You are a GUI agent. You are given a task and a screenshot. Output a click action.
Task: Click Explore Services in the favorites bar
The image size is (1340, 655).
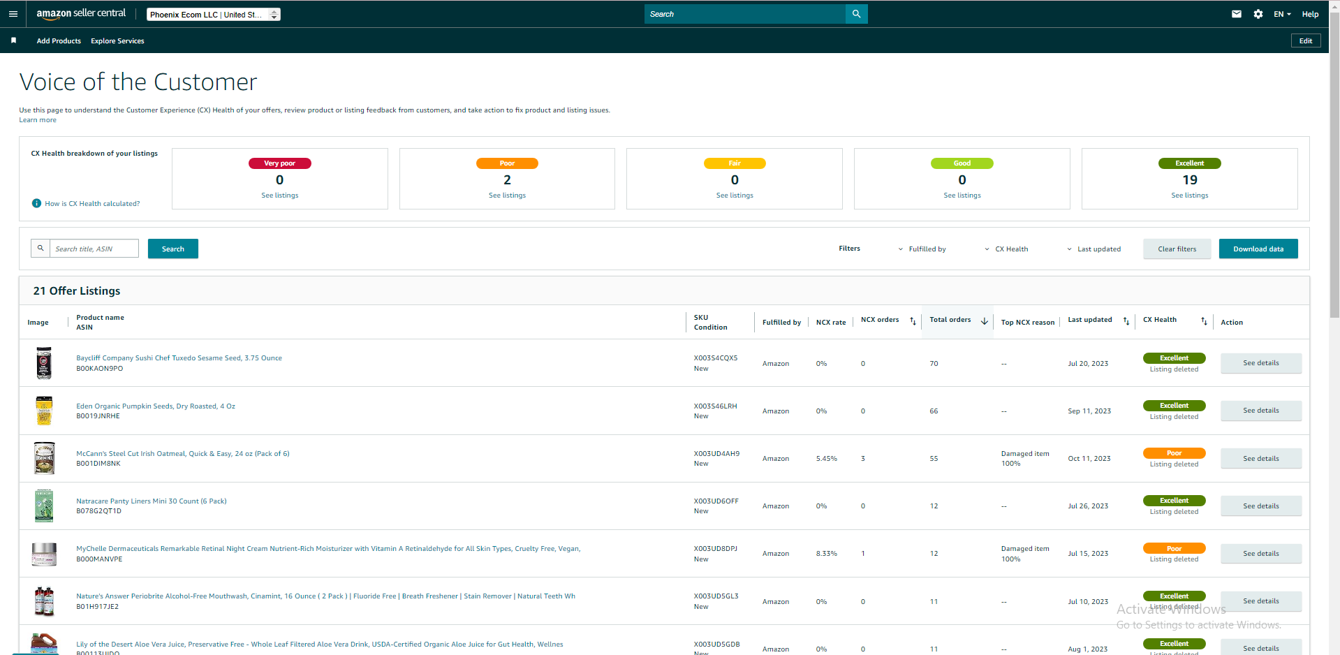(117, 41)
